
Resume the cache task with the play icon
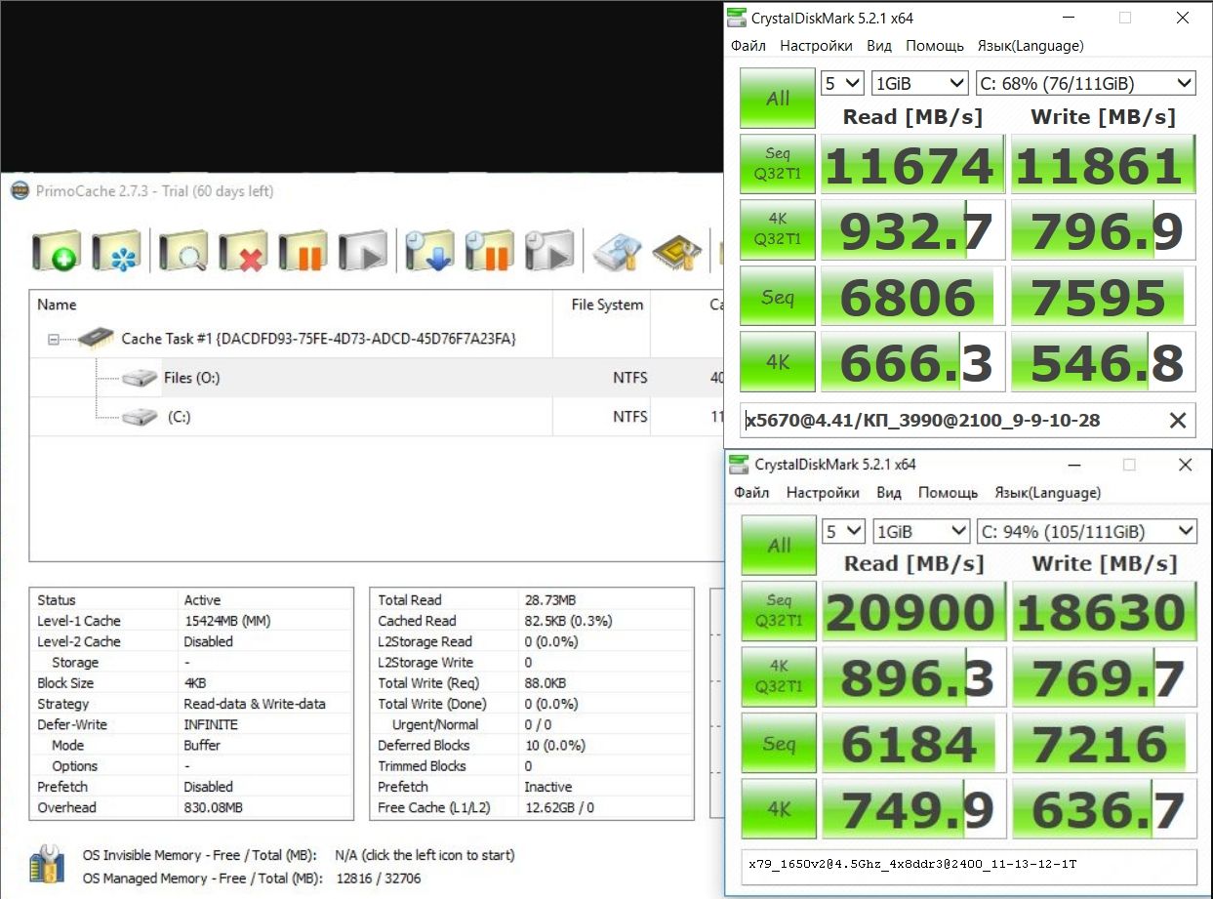click(362, 252)
